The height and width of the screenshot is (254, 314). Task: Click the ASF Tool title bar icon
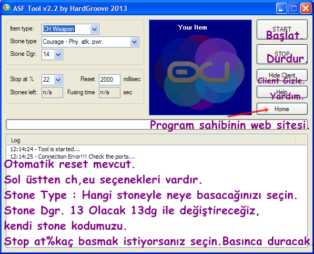coord(6,8)
